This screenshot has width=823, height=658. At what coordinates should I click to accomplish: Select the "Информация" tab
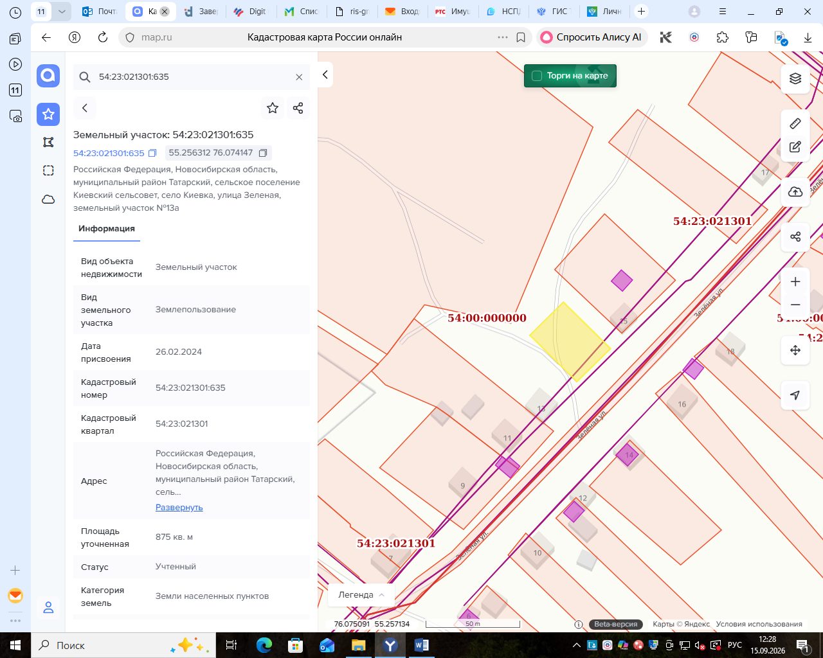point(107,229)
